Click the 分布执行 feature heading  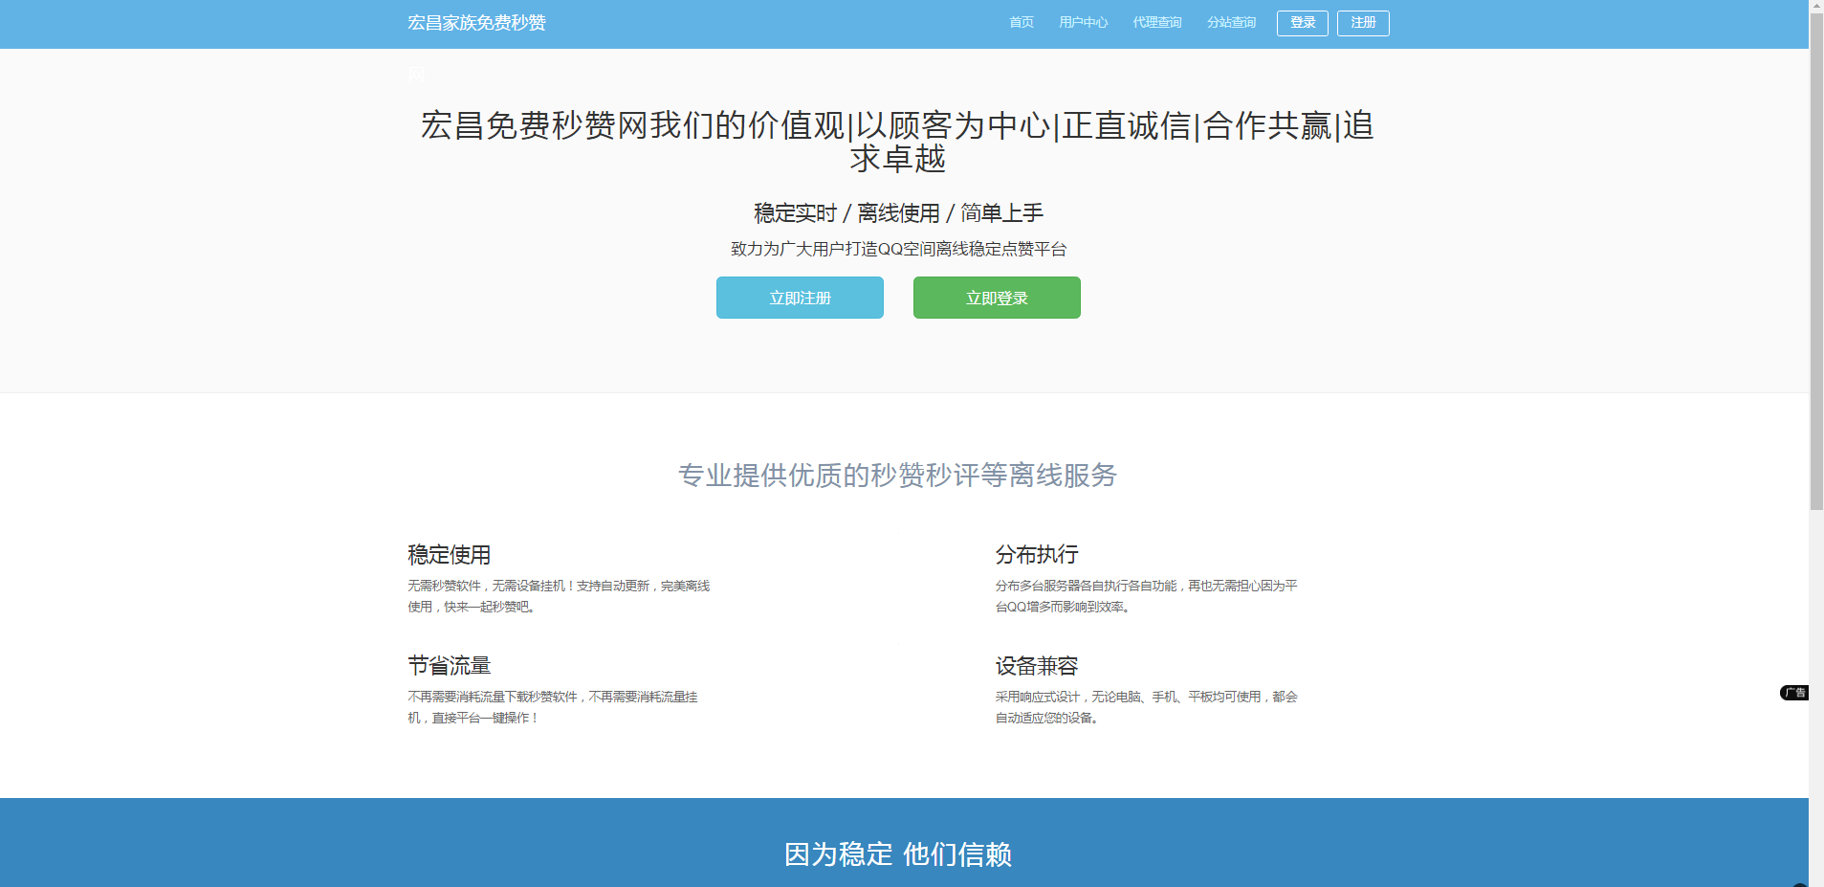[1037, 555]
